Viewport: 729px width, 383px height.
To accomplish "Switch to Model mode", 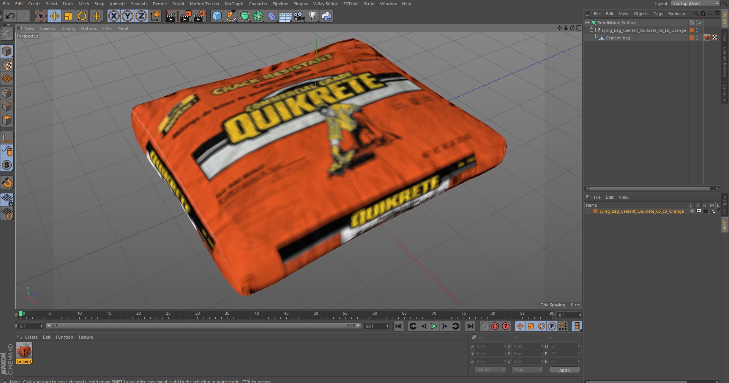I will click(x=7, y=51).
